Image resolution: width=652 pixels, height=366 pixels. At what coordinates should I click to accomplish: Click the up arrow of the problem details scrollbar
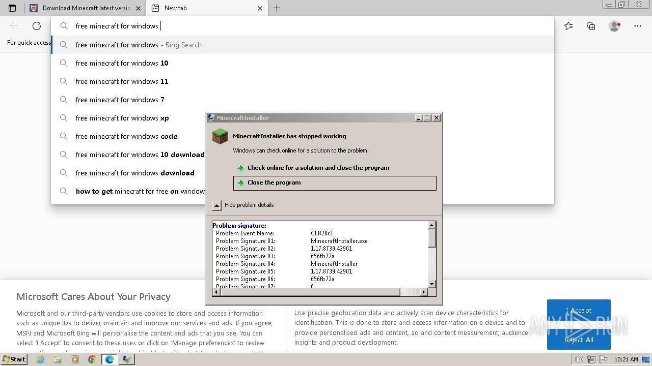(431, 225)
